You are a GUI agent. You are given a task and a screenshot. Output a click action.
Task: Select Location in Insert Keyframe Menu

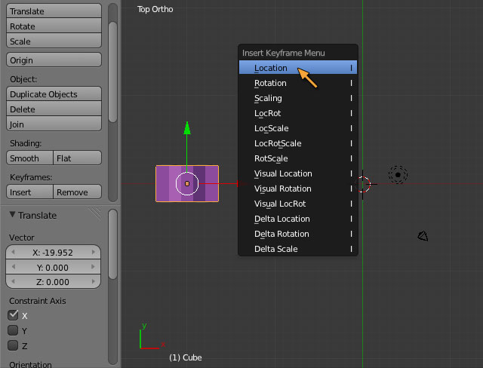[x=297, y=68]
